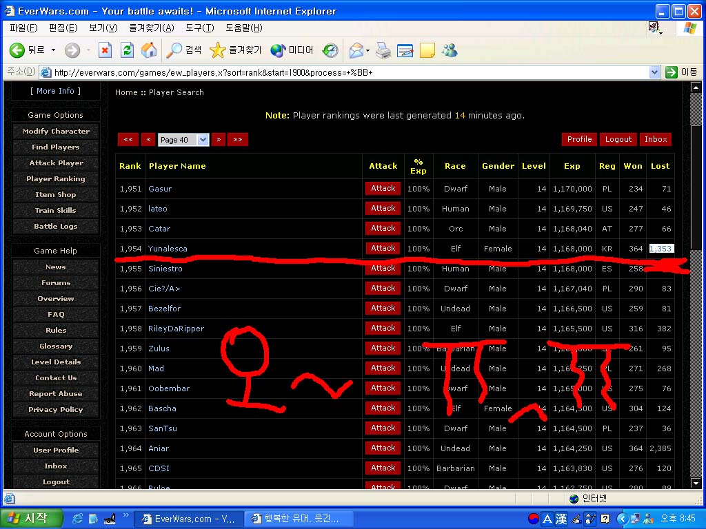
Task: Open the Mail envelope icon
Action: pos(356,50)
